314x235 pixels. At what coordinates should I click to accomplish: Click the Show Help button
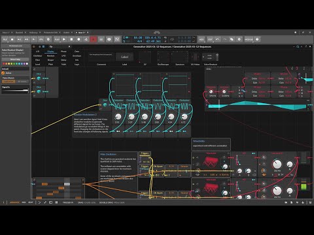click(15, 59)
